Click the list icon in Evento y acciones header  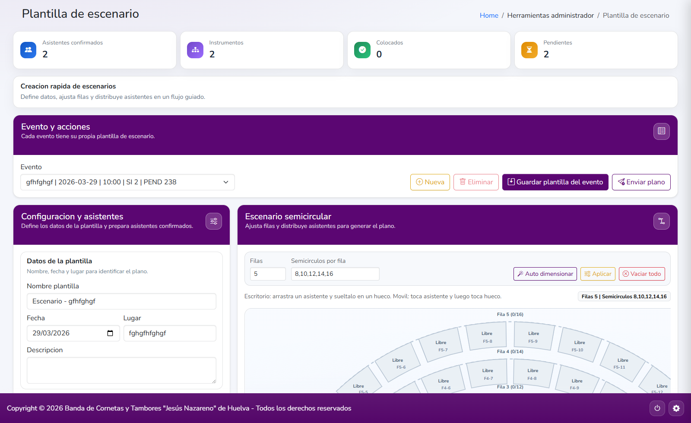(x=661, y=131)
